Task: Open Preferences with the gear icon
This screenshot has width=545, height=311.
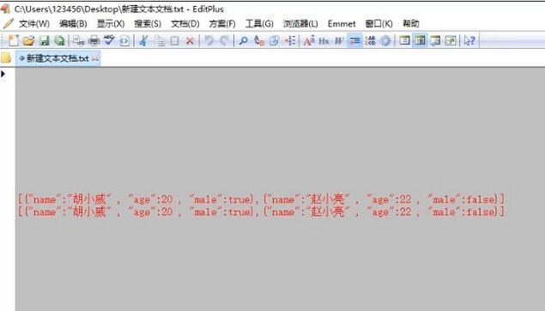Action: pyautogui.click(x=385, y=40)
